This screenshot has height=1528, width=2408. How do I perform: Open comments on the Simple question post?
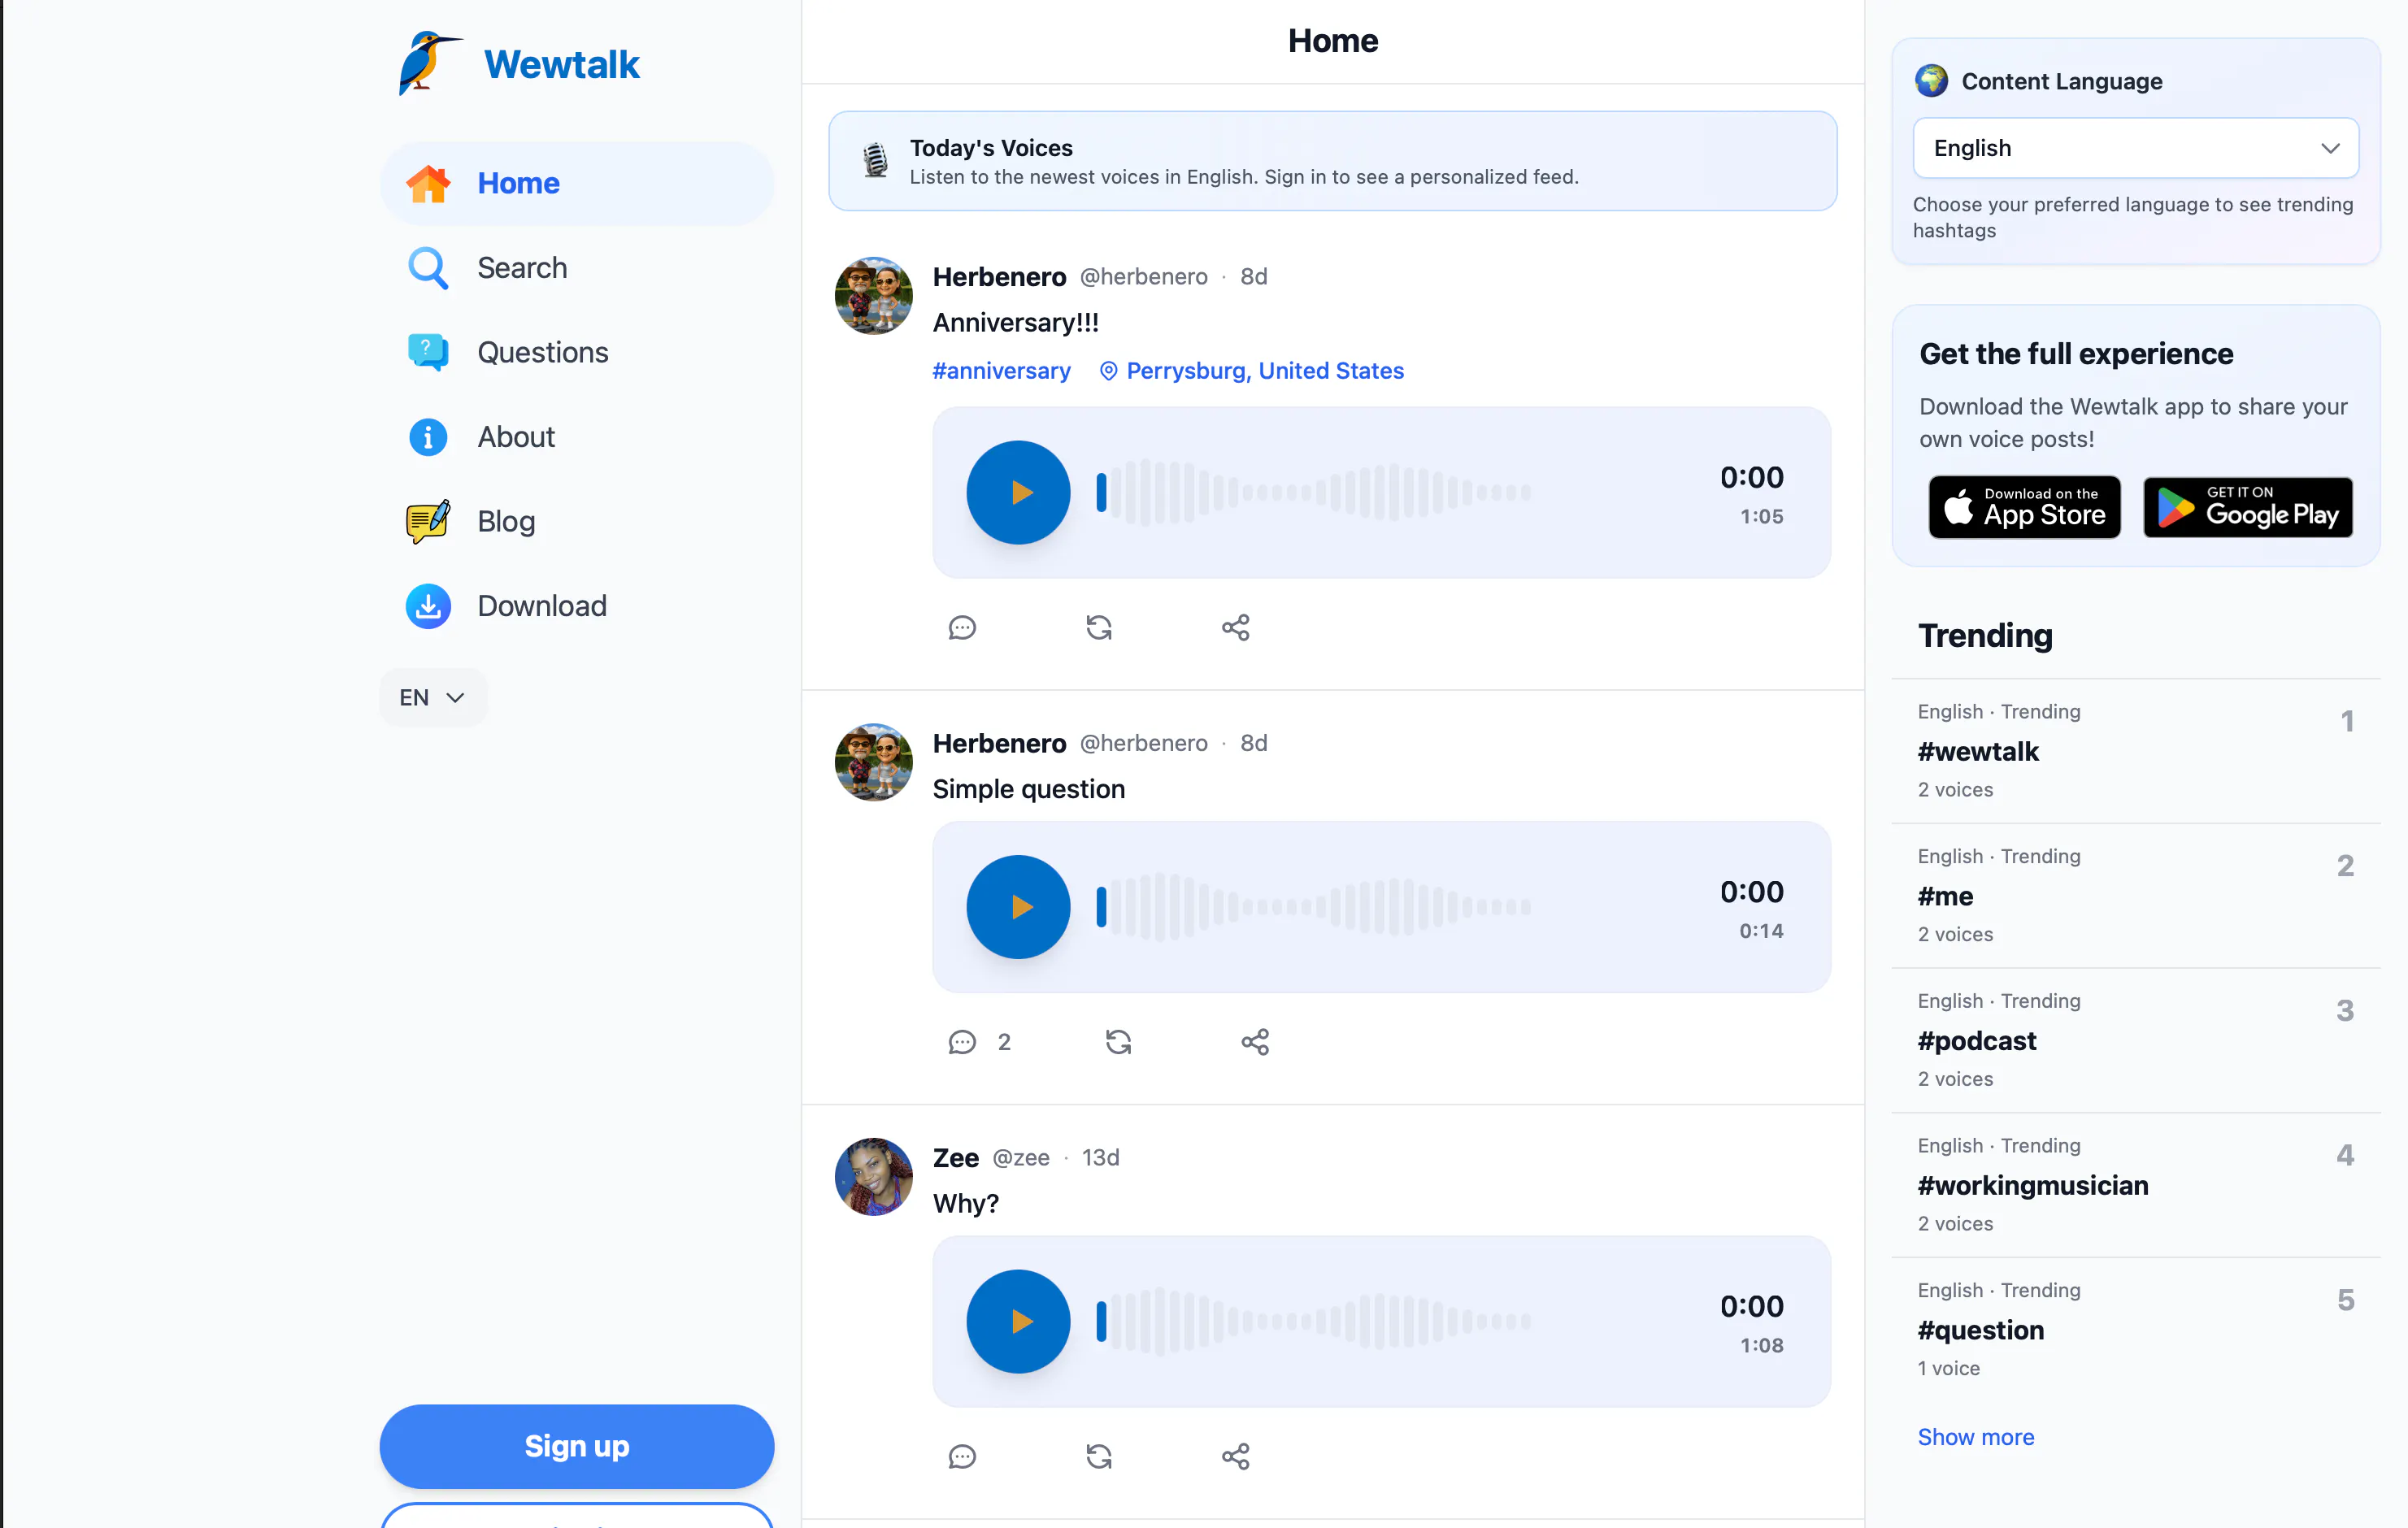tap(962, 1042)
